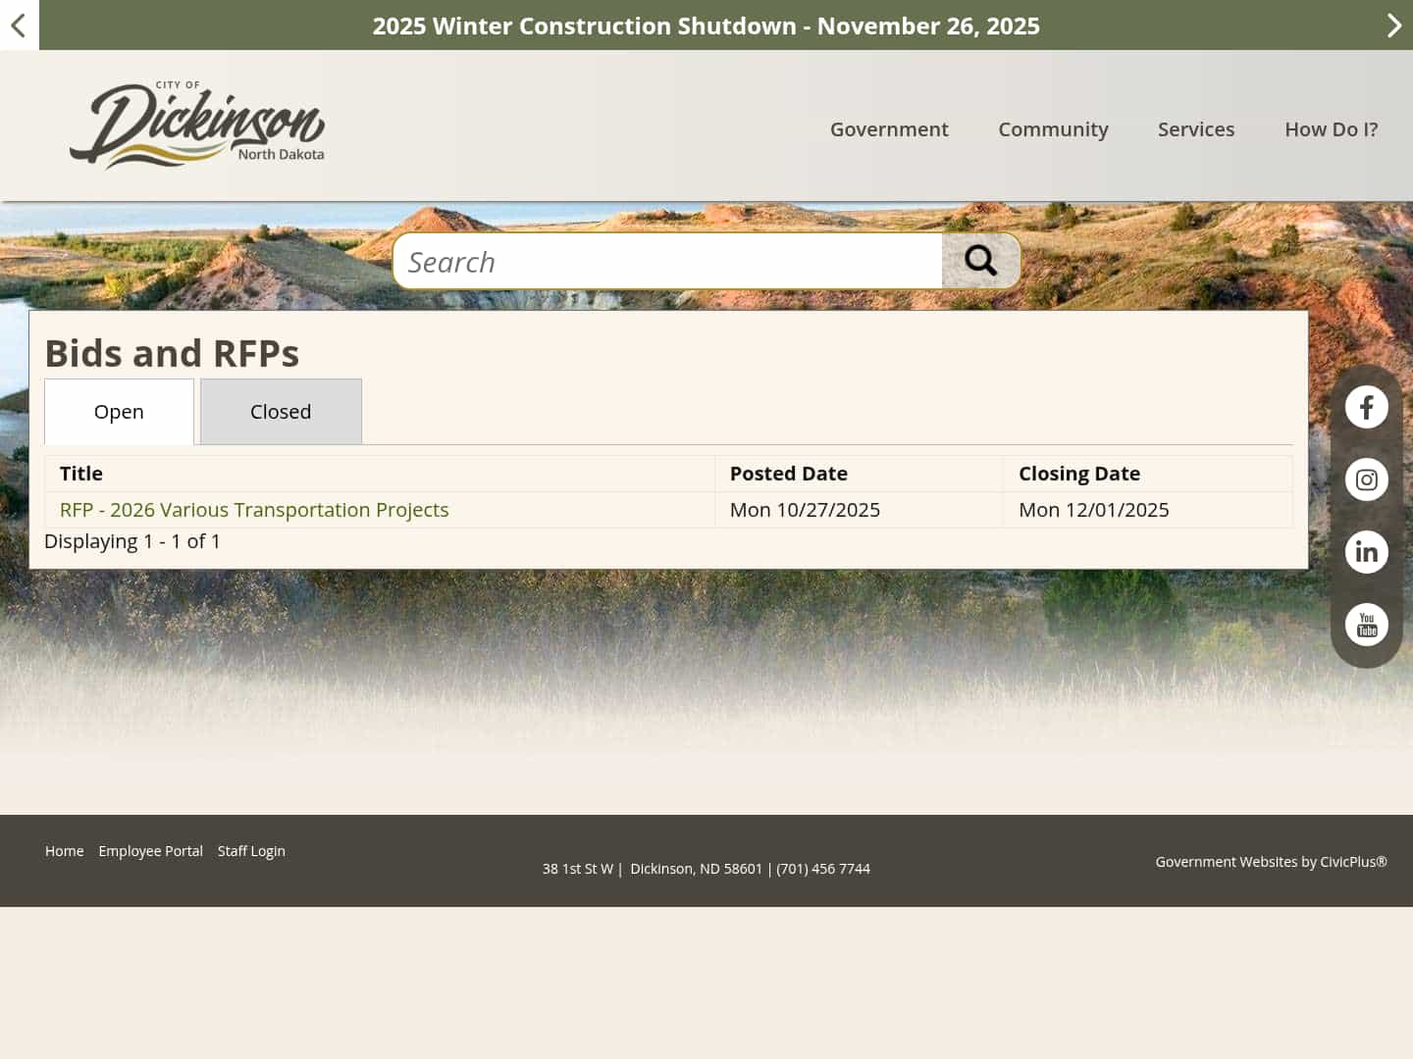This screenshot has height=1059, width=1413.
Task: Open the Staff Login page
Action: (251, 850)
